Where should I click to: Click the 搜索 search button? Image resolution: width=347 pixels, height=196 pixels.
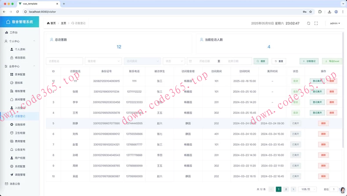(x=261, y=62)
